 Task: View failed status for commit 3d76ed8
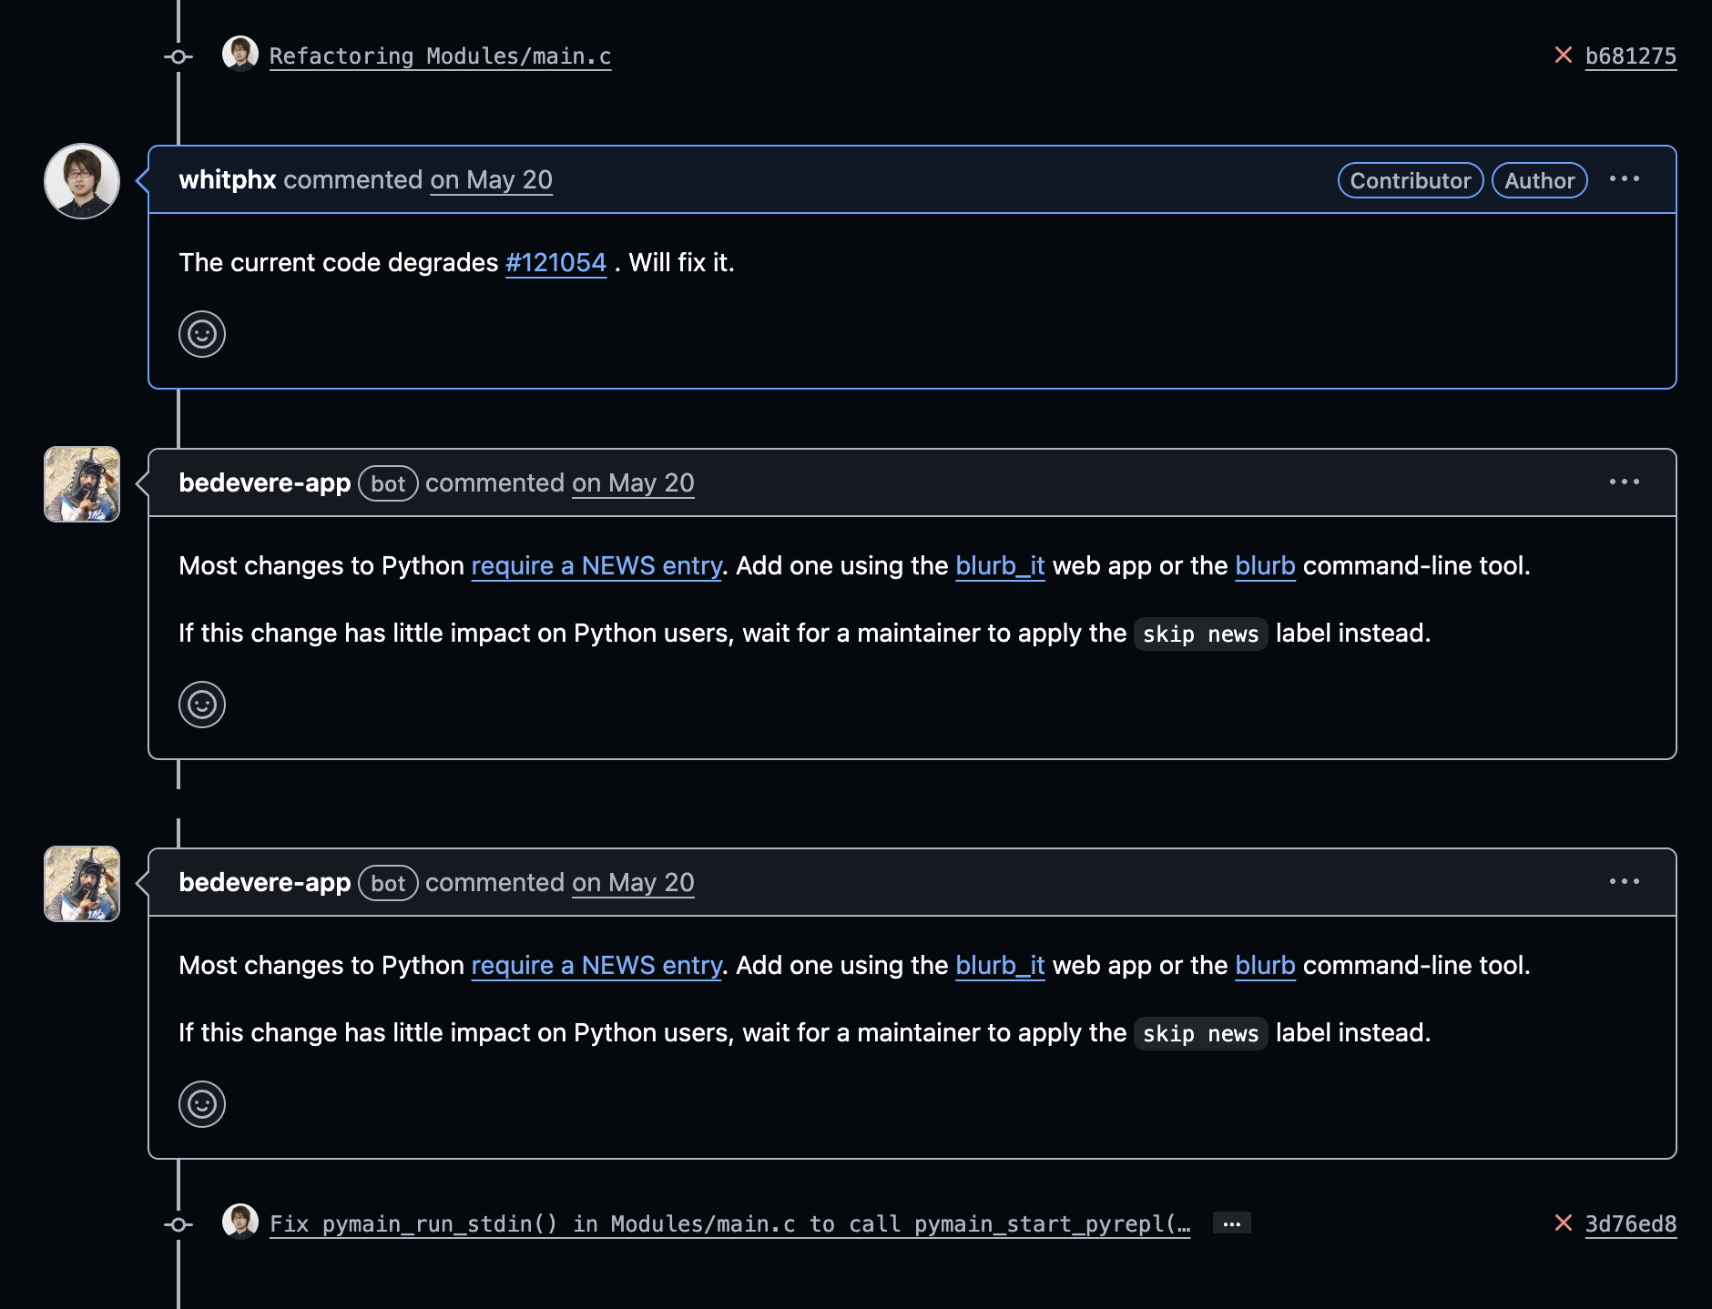coord(1563,1223)
